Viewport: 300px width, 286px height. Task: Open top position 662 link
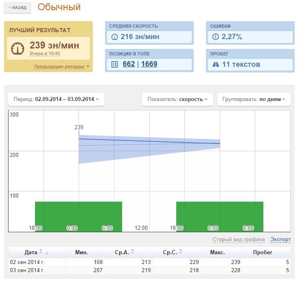pos(129,64)
